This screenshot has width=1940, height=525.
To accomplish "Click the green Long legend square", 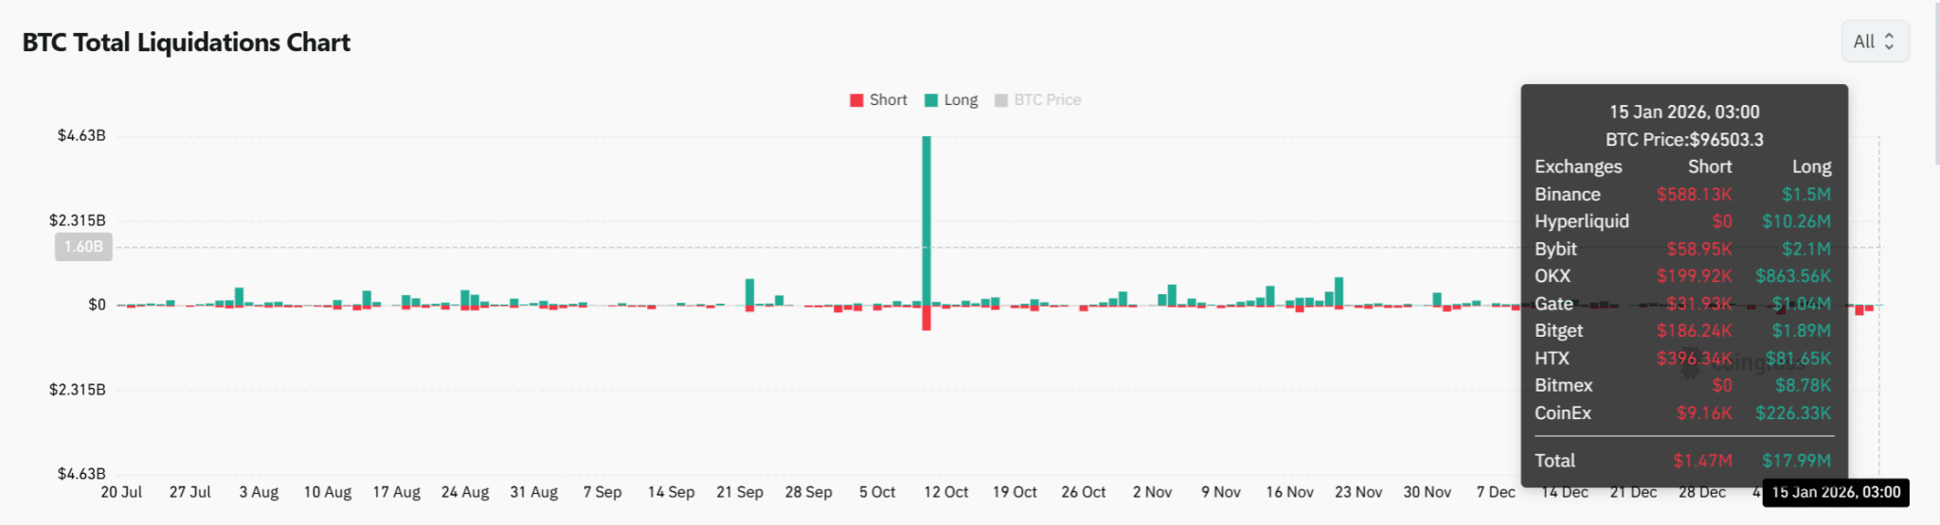I will [x=931, y=100].
